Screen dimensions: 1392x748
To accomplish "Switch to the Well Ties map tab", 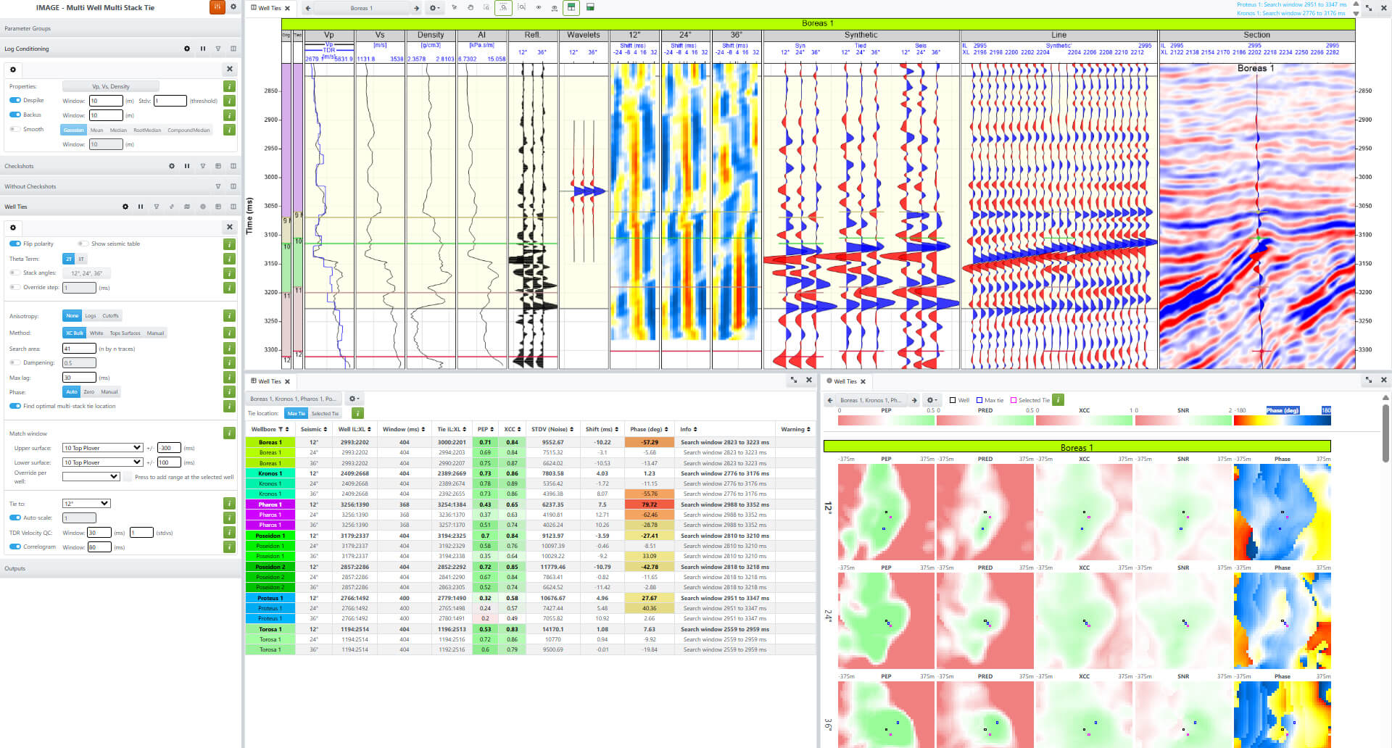I will click(x=845, y=381).
